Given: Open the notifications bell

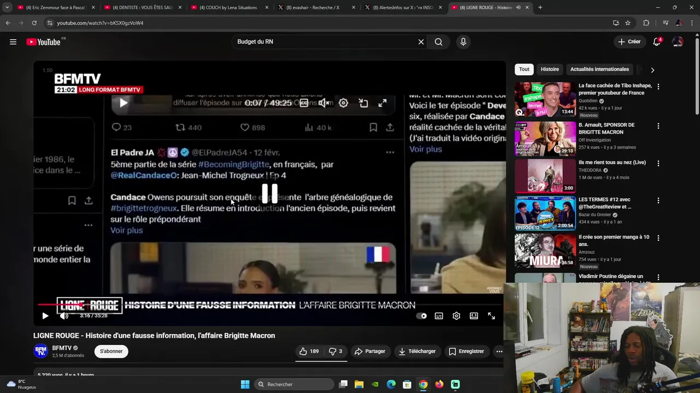Looking at the screenshot, I should tap(657, 42).
